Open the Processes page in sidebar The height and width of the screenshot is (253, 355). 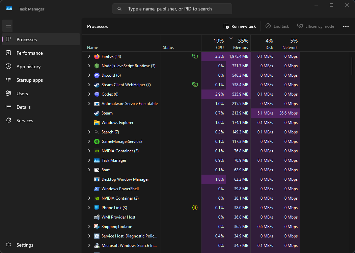pos(41,40)
